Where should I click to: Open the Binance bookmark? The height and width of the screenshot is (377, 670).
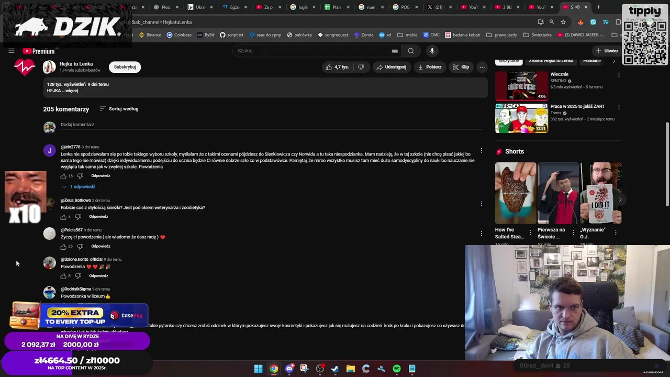150,35
